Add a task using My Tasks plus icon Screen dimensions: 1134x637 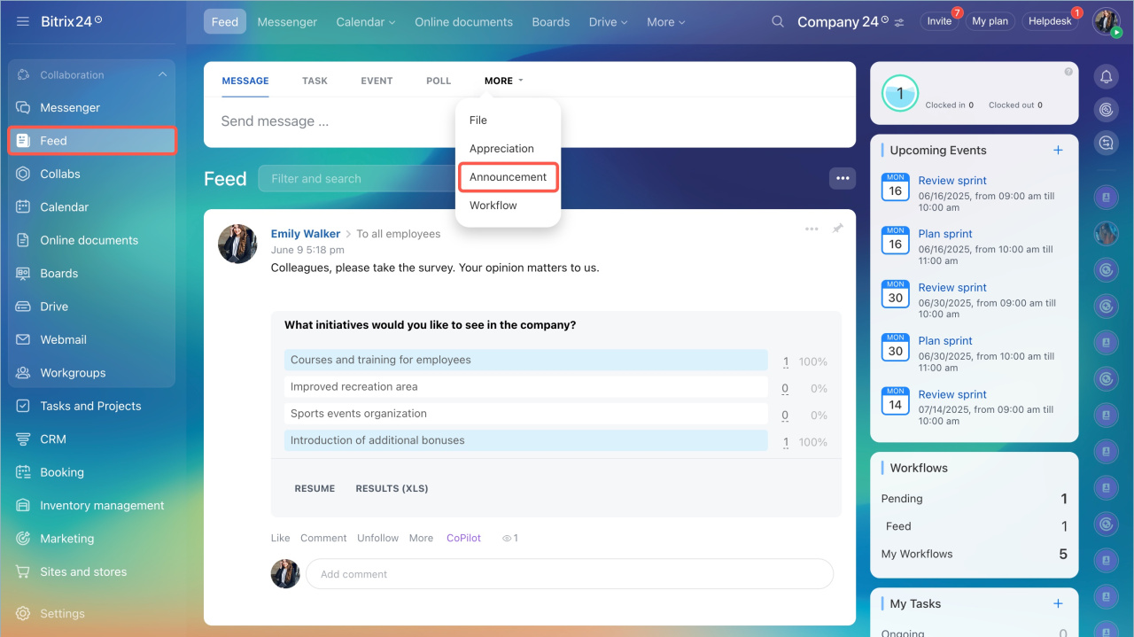tap(1058, 603)
